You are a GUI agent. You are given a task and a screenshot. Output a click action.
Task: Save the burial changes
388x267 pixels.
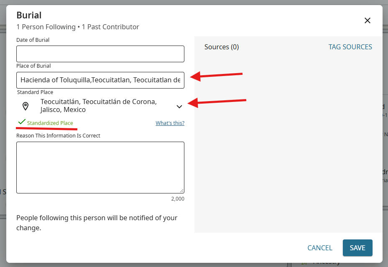click(357, 248)
